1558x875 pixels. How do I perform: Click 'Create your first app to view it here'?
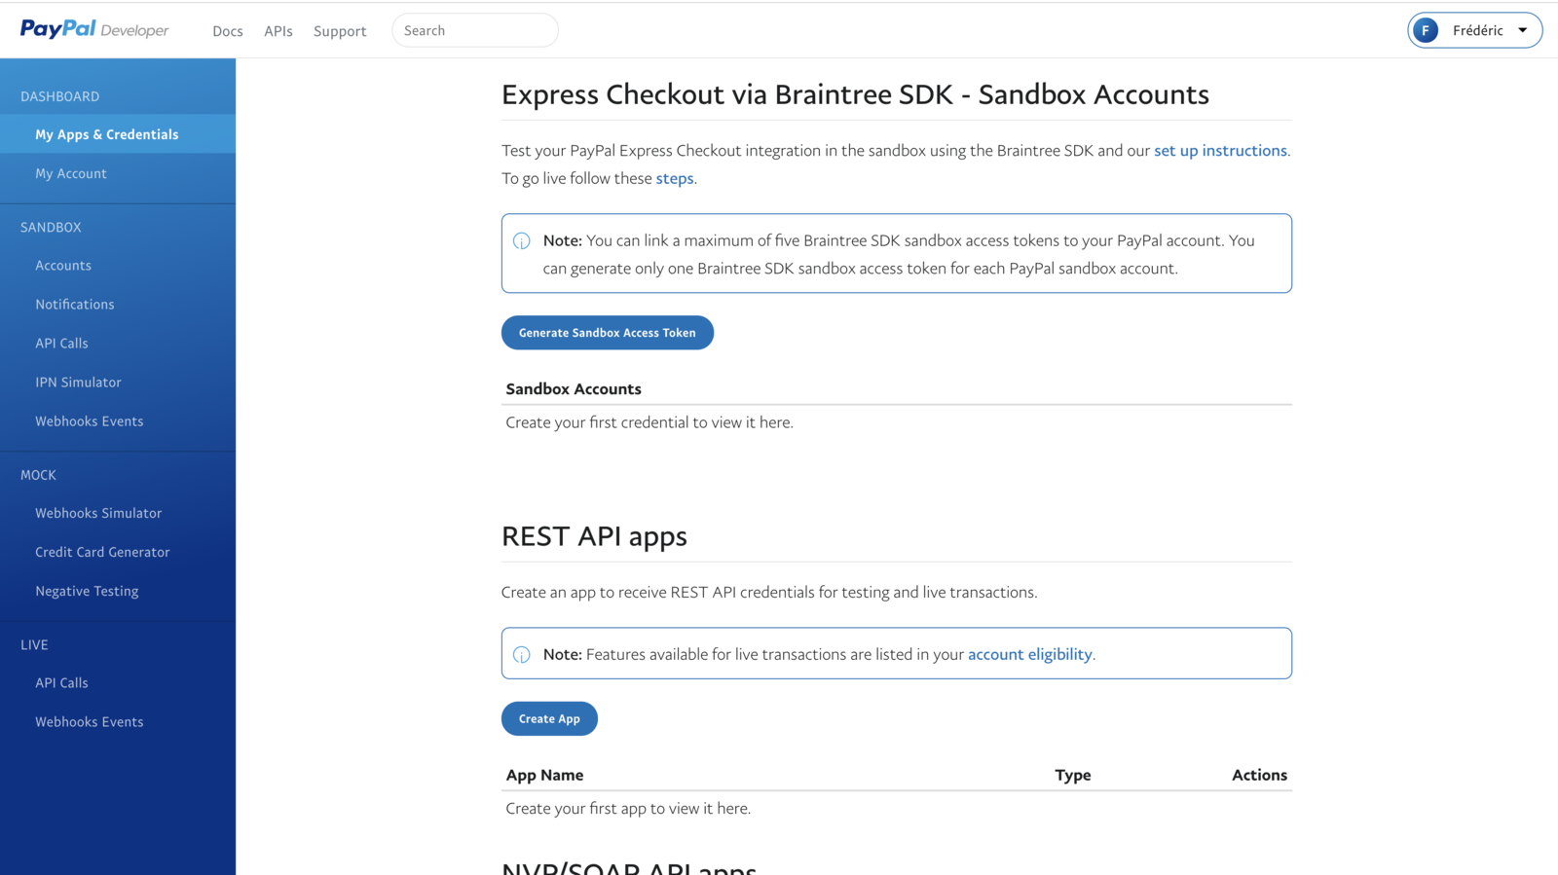tap(628, 808)
